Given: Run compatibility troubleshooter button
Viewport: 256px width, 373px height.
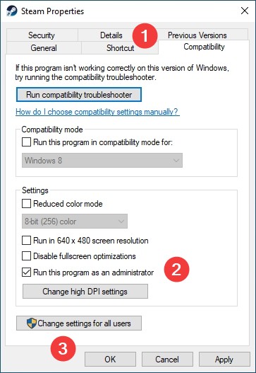Looking at the screenshot, I should point(79,95).
